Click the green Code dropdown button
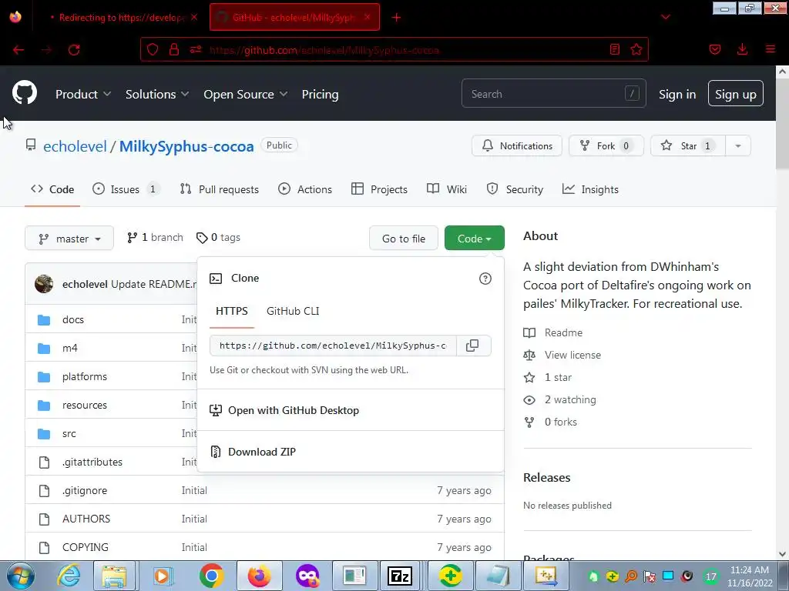Image resolution: width=789 pixels, height=591 pixels. pyautogui.click(x=474, y=239)
